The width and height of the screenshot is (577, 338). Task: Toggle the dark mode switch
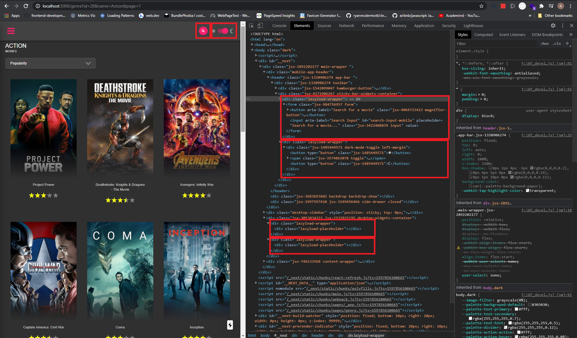click(223, 31)
